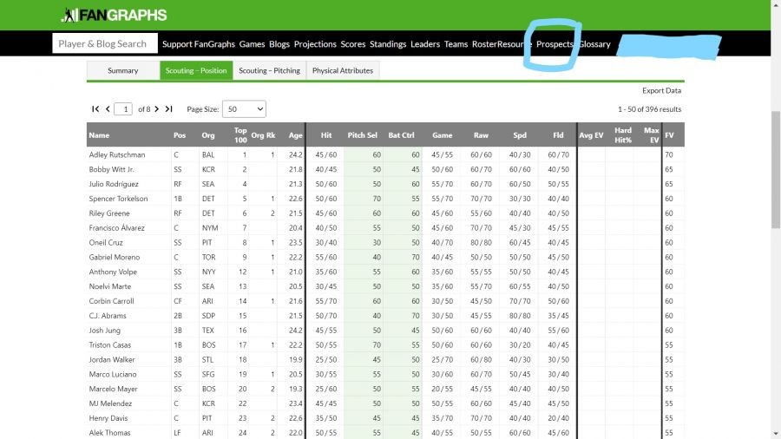
Task: Focus the Player & Blog Search box
Action: (x=105, y=43)
